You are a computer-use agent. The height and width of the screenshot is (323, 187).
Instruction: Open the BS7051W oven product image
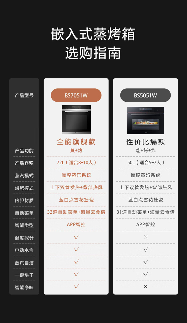[76, 119]
